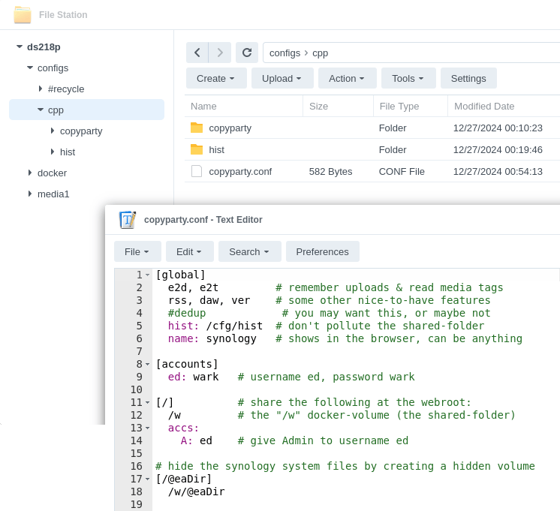Screen dimensions: 560x511
Task: Select the ds218p tree item
Action: 44,47
